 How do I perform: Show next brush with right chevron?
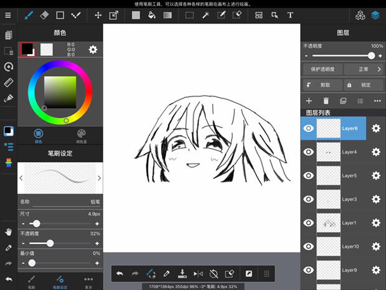click(x=99, y=178)
